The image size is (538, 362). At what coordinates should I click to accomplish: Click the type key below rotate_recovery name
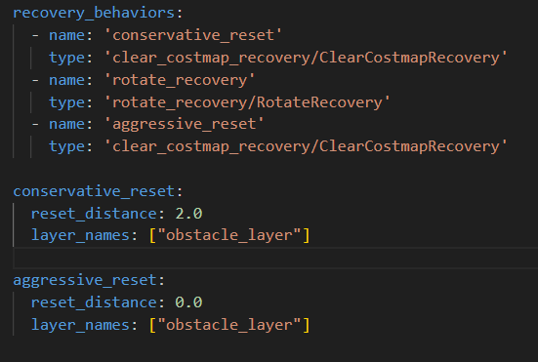click(x=67, y=102)
